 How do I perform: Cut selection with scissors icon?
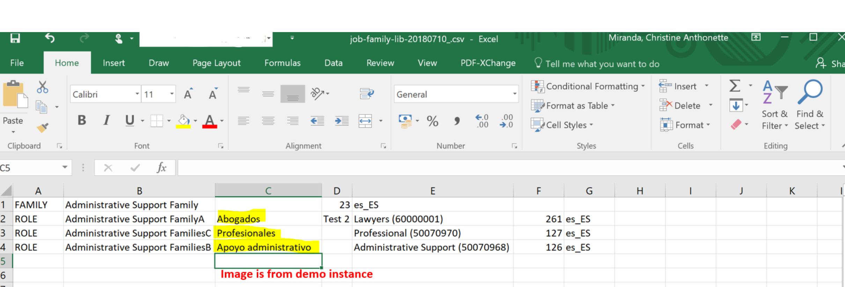pyautogui.click(x=42, y=87)
